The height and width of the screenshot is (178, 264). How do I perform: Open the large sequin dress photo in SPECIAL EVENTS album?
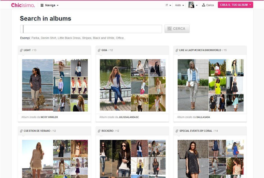(x=193, y=159)
